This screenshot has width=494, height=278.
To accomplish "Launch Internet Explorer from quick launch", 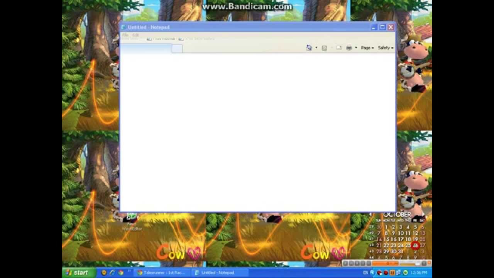I will [x=112, y=273].
